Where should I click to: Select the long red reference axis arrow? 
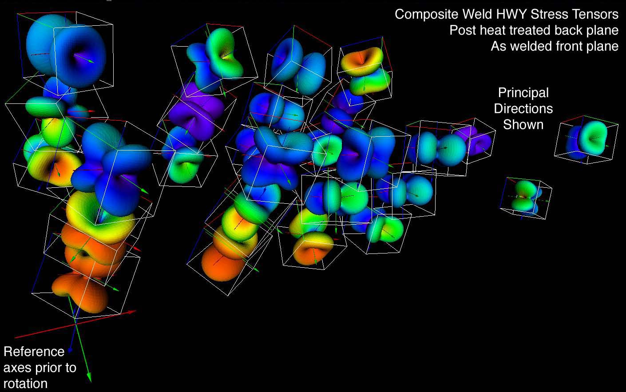point(75,324)
